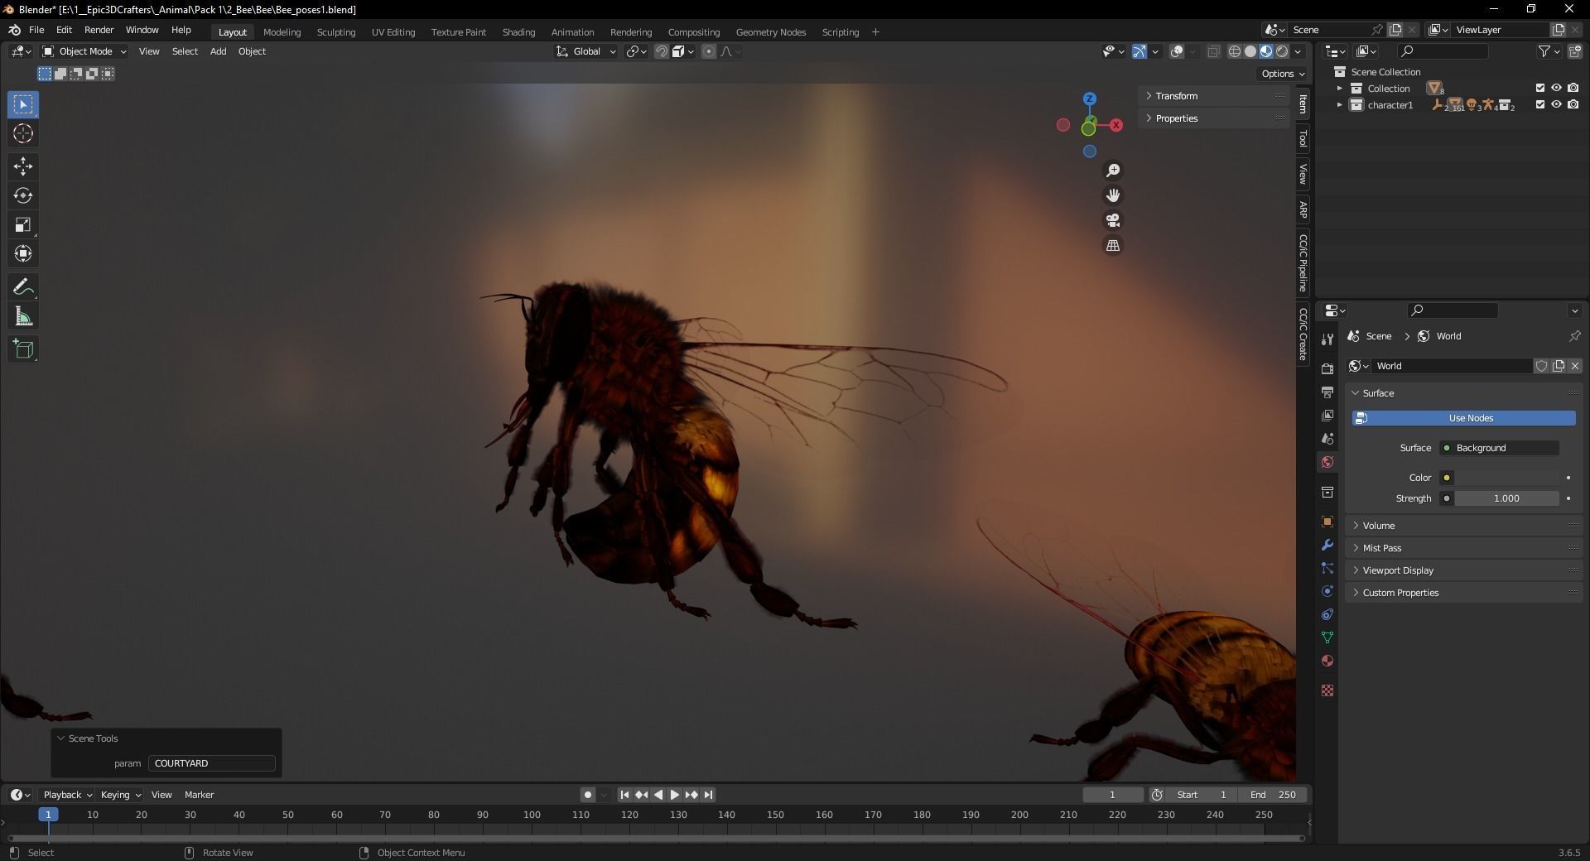The image size is (1590, 861).
Task: Choose the Annotate pencil tool
Action: pyautogui.click(x=23, y=287)
